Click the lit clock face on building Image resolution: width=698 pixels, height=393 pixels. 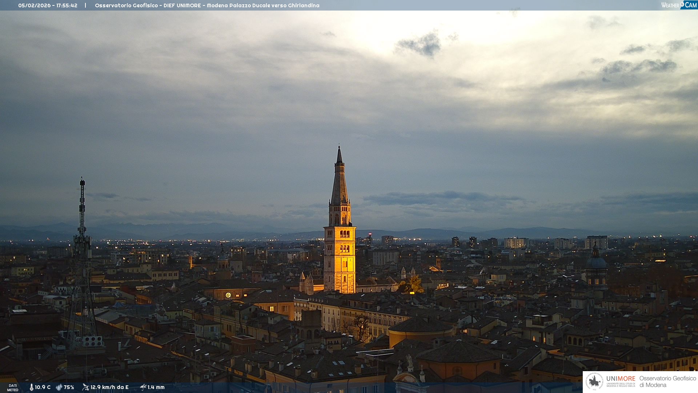(228, 295)
